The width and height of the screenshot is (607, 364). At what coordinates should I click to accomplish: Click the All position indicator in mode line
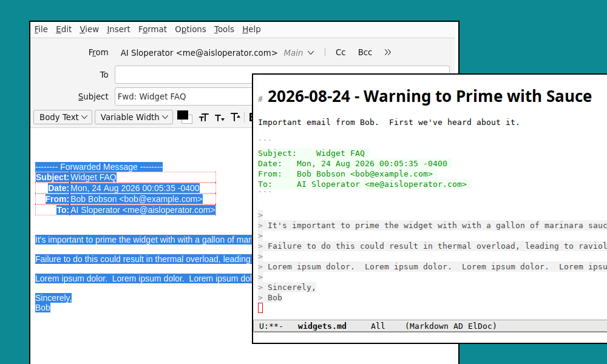(378, 326)
